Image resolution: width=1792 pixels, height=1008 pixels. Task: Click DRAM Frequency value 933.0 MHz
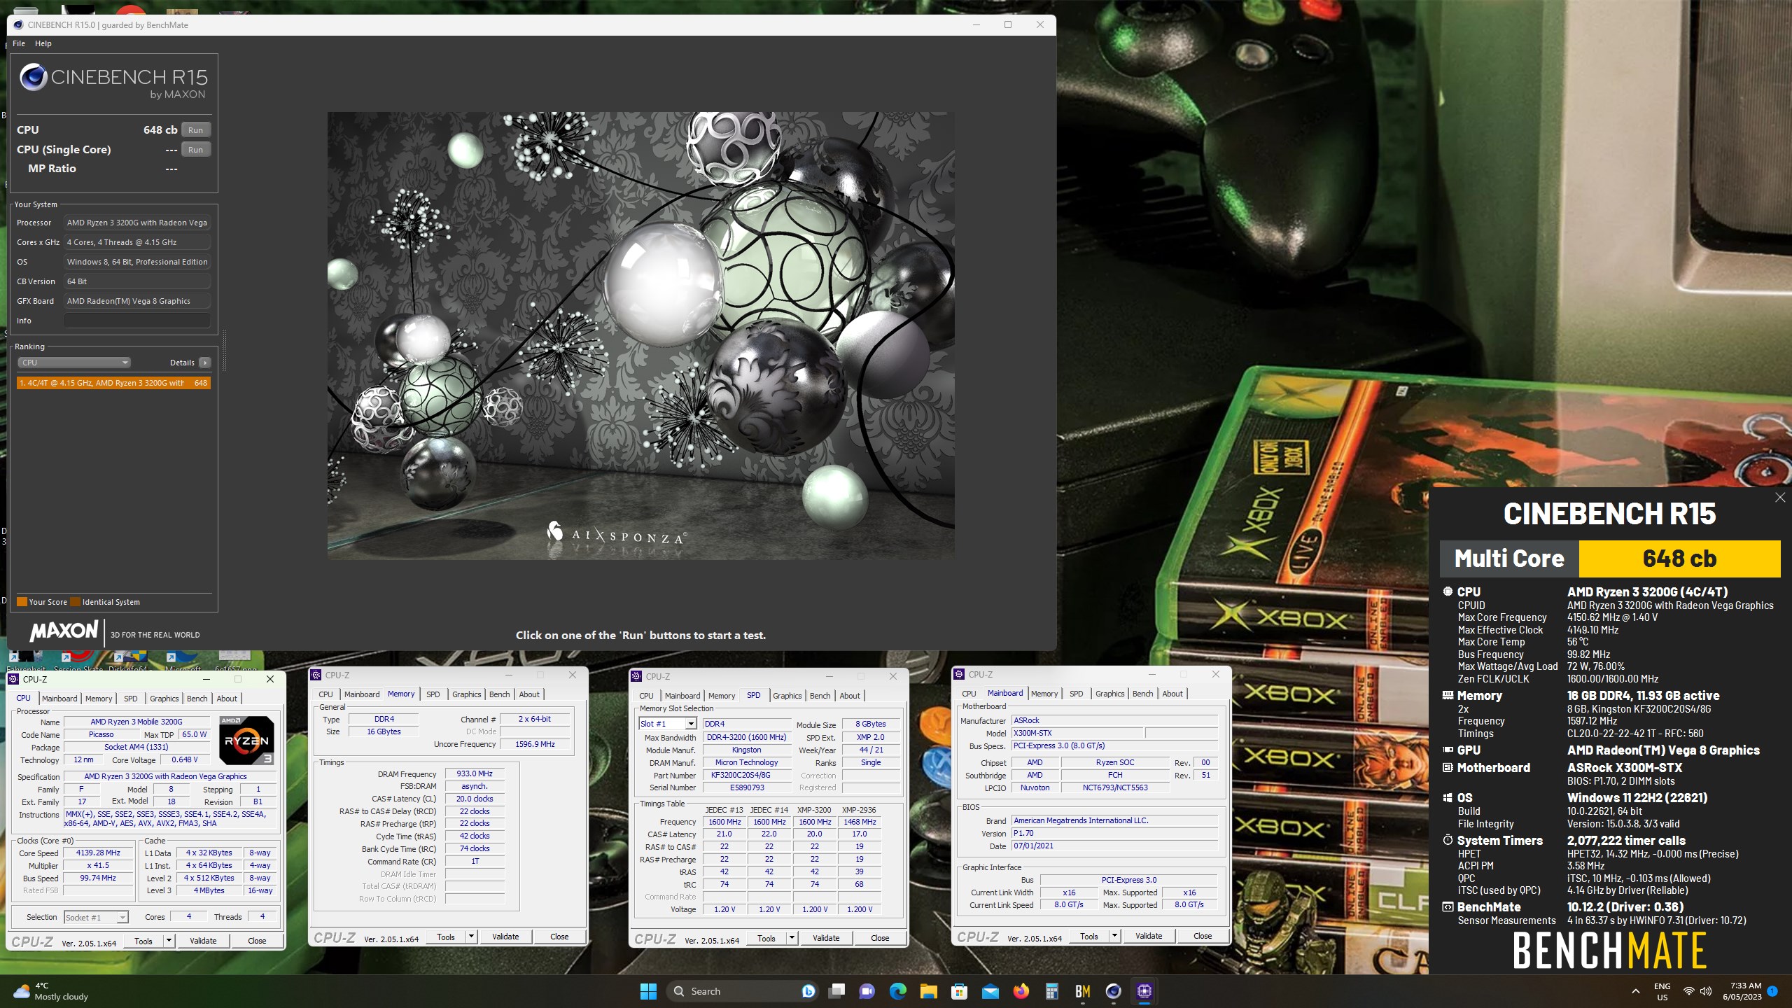click(x=475, y=773)
